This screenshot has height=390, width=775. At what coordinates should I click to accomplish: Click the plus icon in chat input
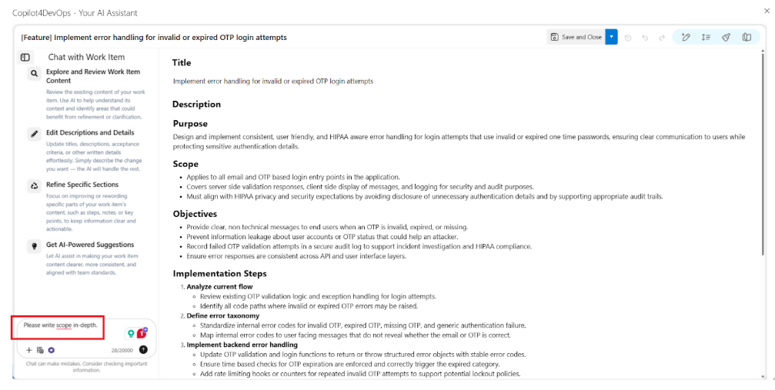29,350
